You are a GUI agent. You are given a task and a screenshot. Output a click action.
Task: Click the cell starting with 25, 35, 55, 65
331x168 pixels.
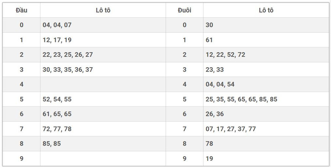click(x=241, y=99)
